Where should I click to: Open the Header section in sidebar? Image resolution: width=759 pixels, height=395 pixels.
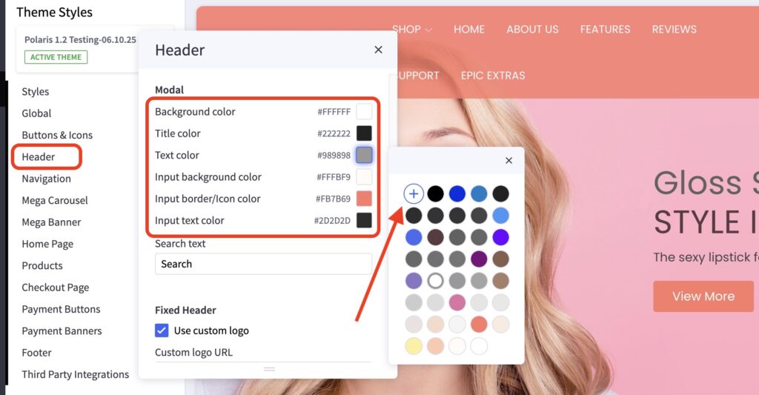pos(39,157)
